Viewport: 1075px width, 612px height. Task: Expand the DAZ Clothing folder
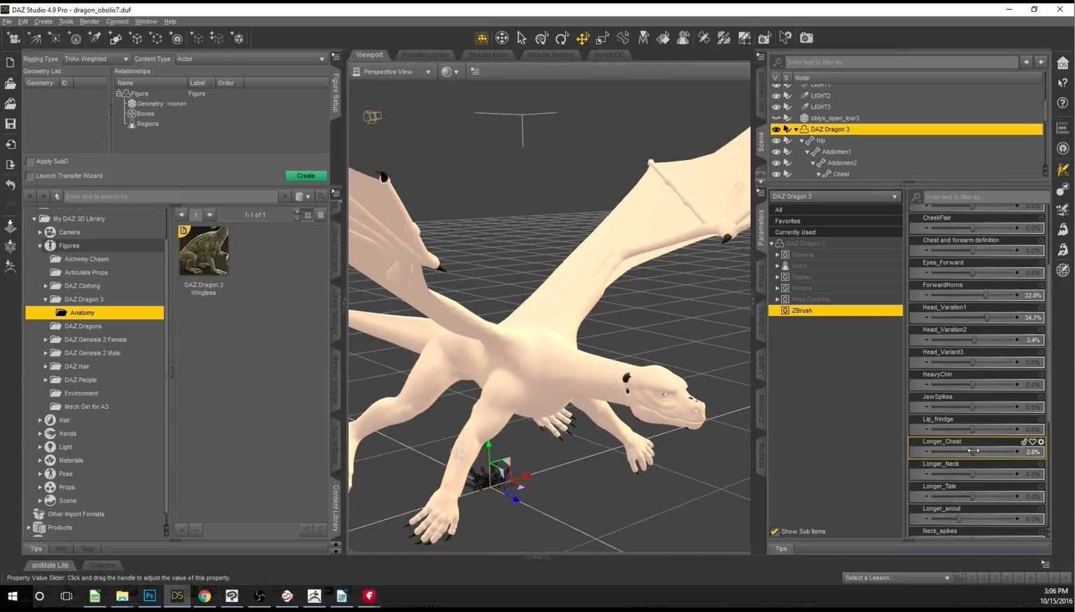point(45,286)
